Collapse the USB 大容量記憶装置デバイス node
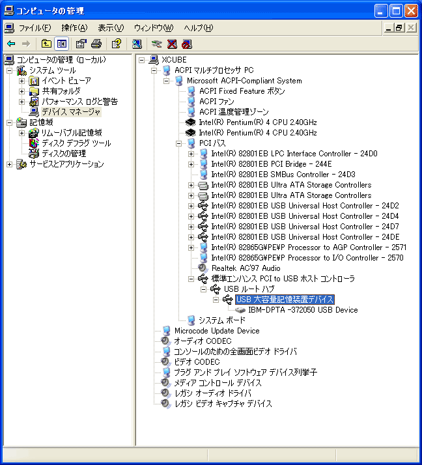This screenshot has height=465, width=422. point(216,300)
